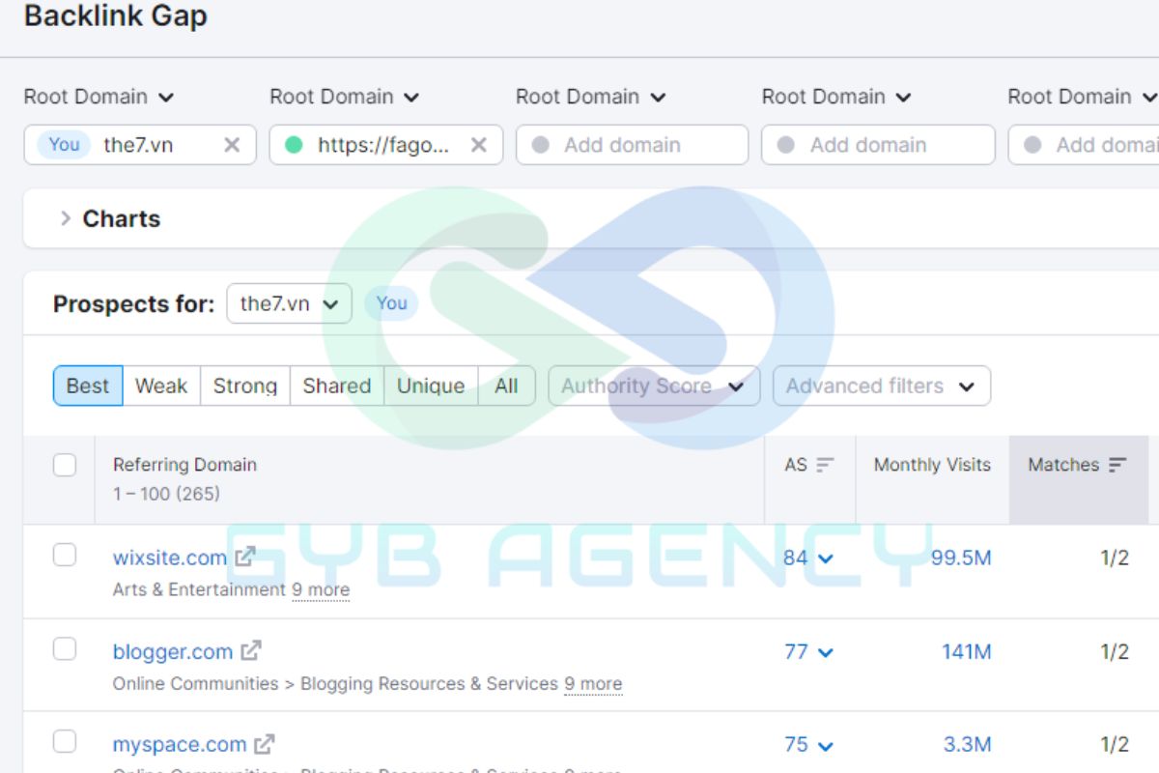1159x773 pixels.
Task: Open the Advanced filters dropdown
Action: pos(882,386)
